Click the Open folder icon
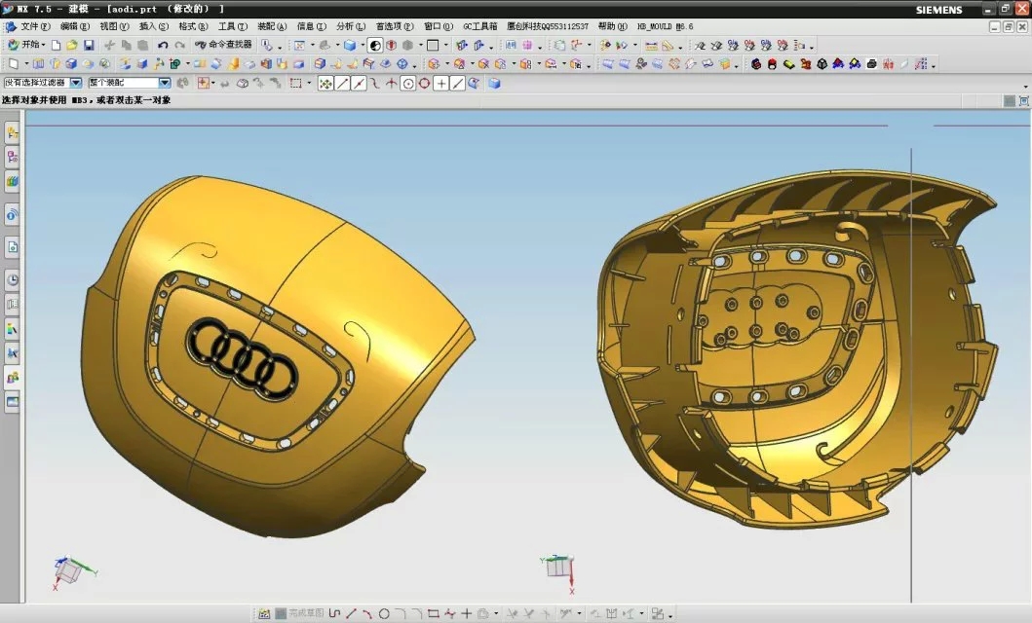The width and height of the screenshot is (1032, 623). (x=72, y=45)
